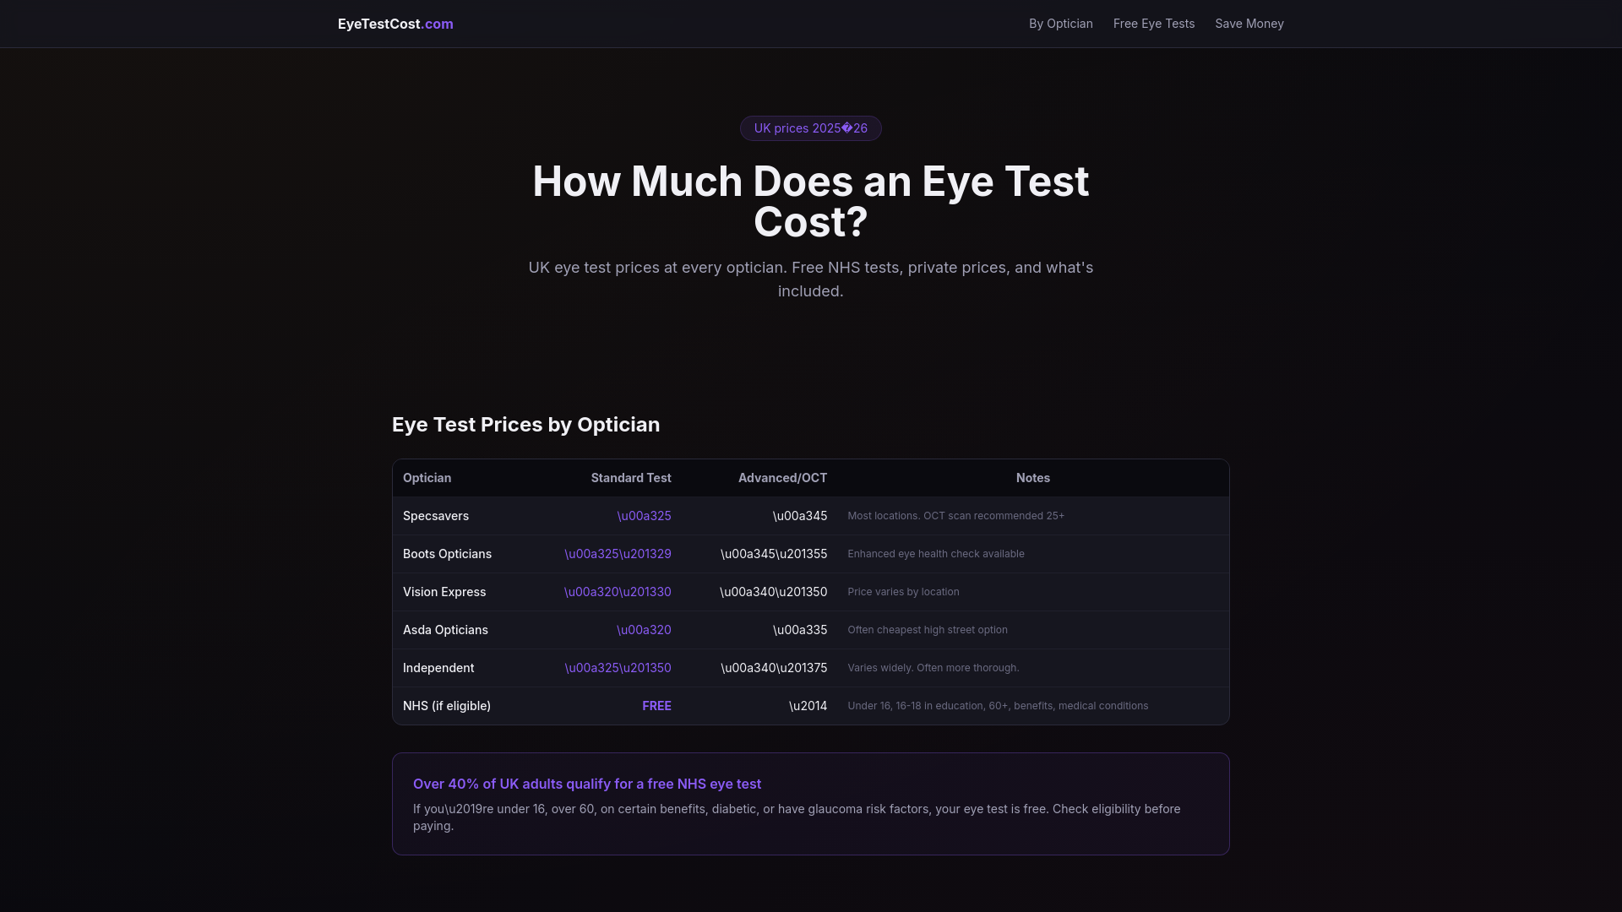Open the EyeTestCost.com home logo
Screen dimensions: 1622x912
click(x=395, y=24)
